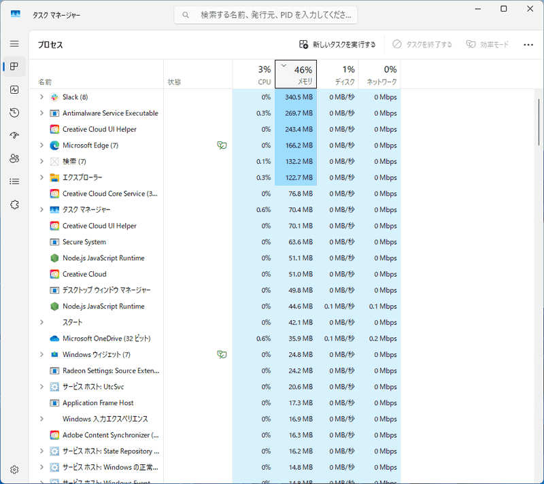
Task: Sort by the ネットワーク column header
Action: 379,74
